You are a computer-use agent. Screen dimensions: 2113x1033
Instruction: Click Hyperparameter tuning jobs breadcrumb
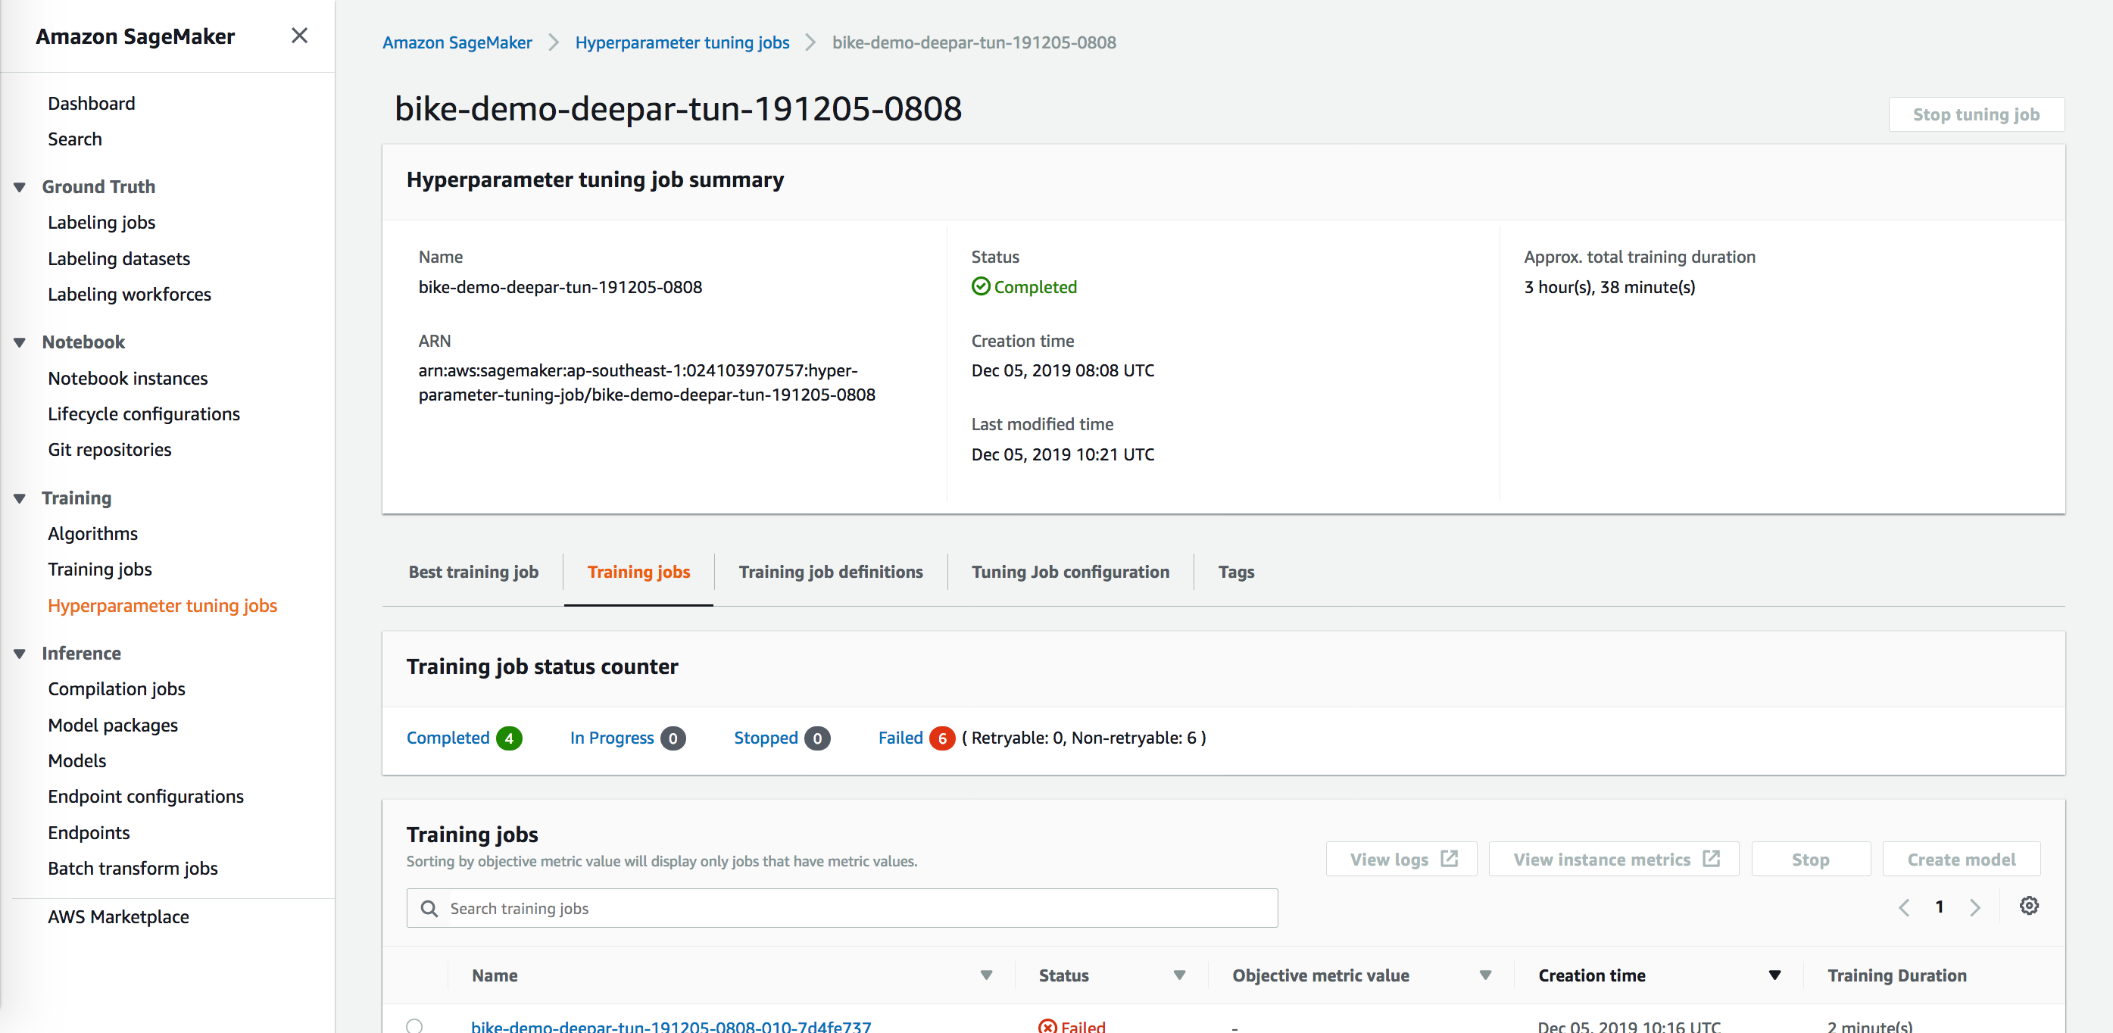682,42
